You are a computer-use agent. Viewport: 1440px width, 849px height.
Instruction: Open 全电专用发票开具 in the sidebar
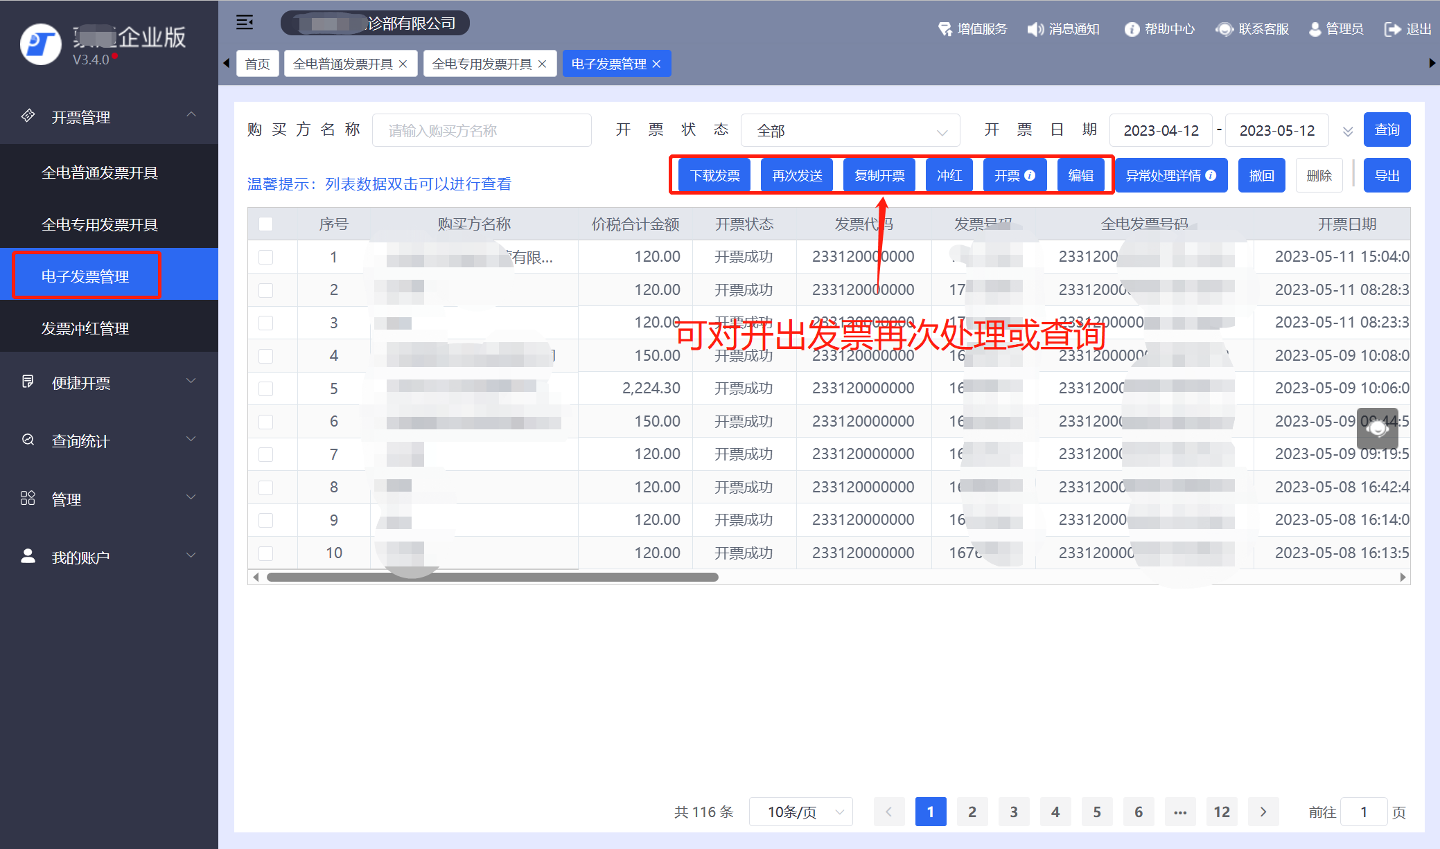pos(109,224)
